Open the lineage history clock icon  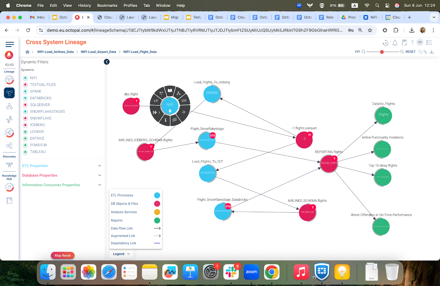pyautogui.click(x=385, y=43)
